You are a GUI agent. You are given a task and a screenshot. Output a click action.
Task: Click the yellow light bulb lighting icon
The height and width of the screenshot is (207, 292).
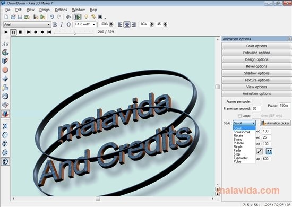point(86,17)
